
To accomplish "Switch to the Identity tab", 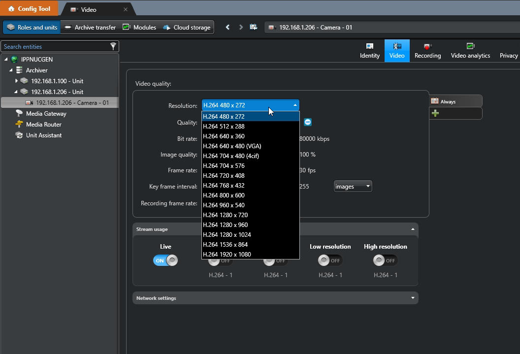I will tap(370, 51).
